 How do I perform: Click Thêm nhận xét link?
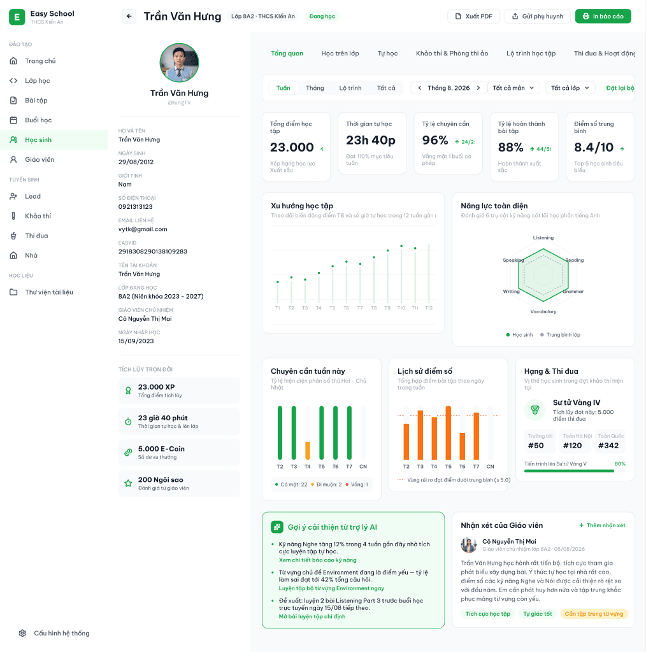[x=602, y=525]
